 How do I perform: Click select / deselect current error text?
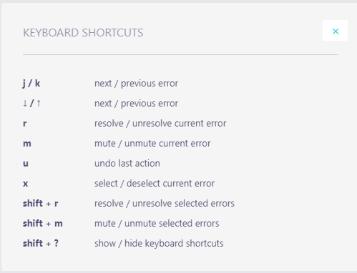[155, 184]
